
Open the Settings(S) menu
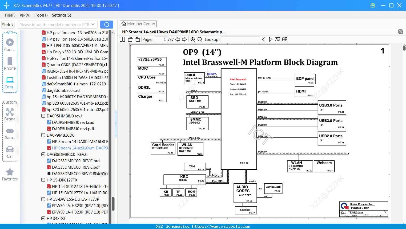(62, 15)
